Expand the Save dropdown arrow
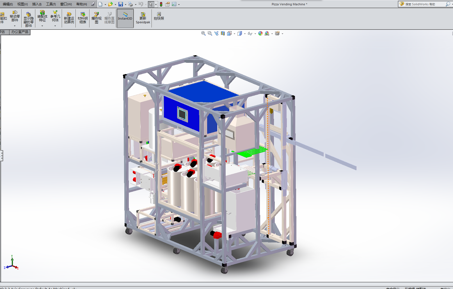 (x=125, y=4)
